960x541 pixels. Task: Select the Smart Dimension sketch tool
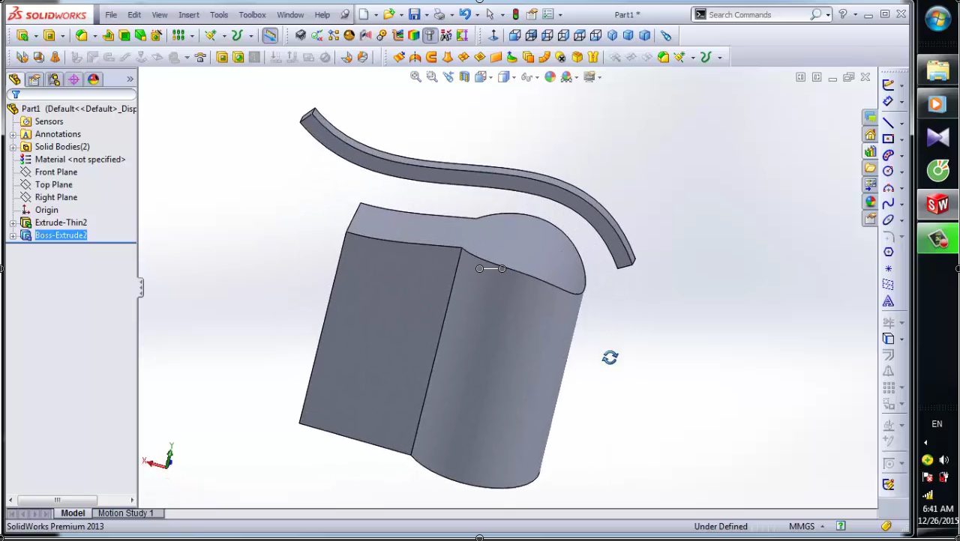pos(888,102)
